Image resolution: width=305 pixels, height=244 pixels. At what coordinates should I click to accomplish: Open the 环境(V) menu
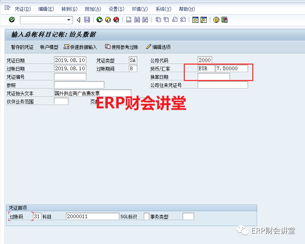tap(140, 9)
